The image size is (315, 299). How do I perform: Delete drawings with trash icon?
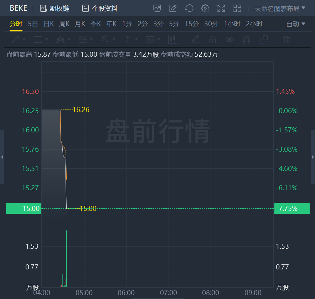pyautogui.click(x=287, y=40)
